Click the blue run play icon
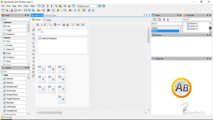213x120 pixels. click(x=75, y=10)
